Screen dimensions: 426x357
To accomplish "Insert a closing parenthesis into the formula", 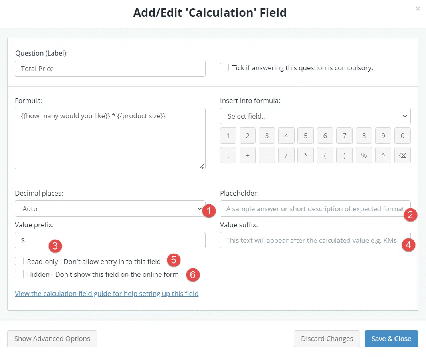I will (344, 155).
